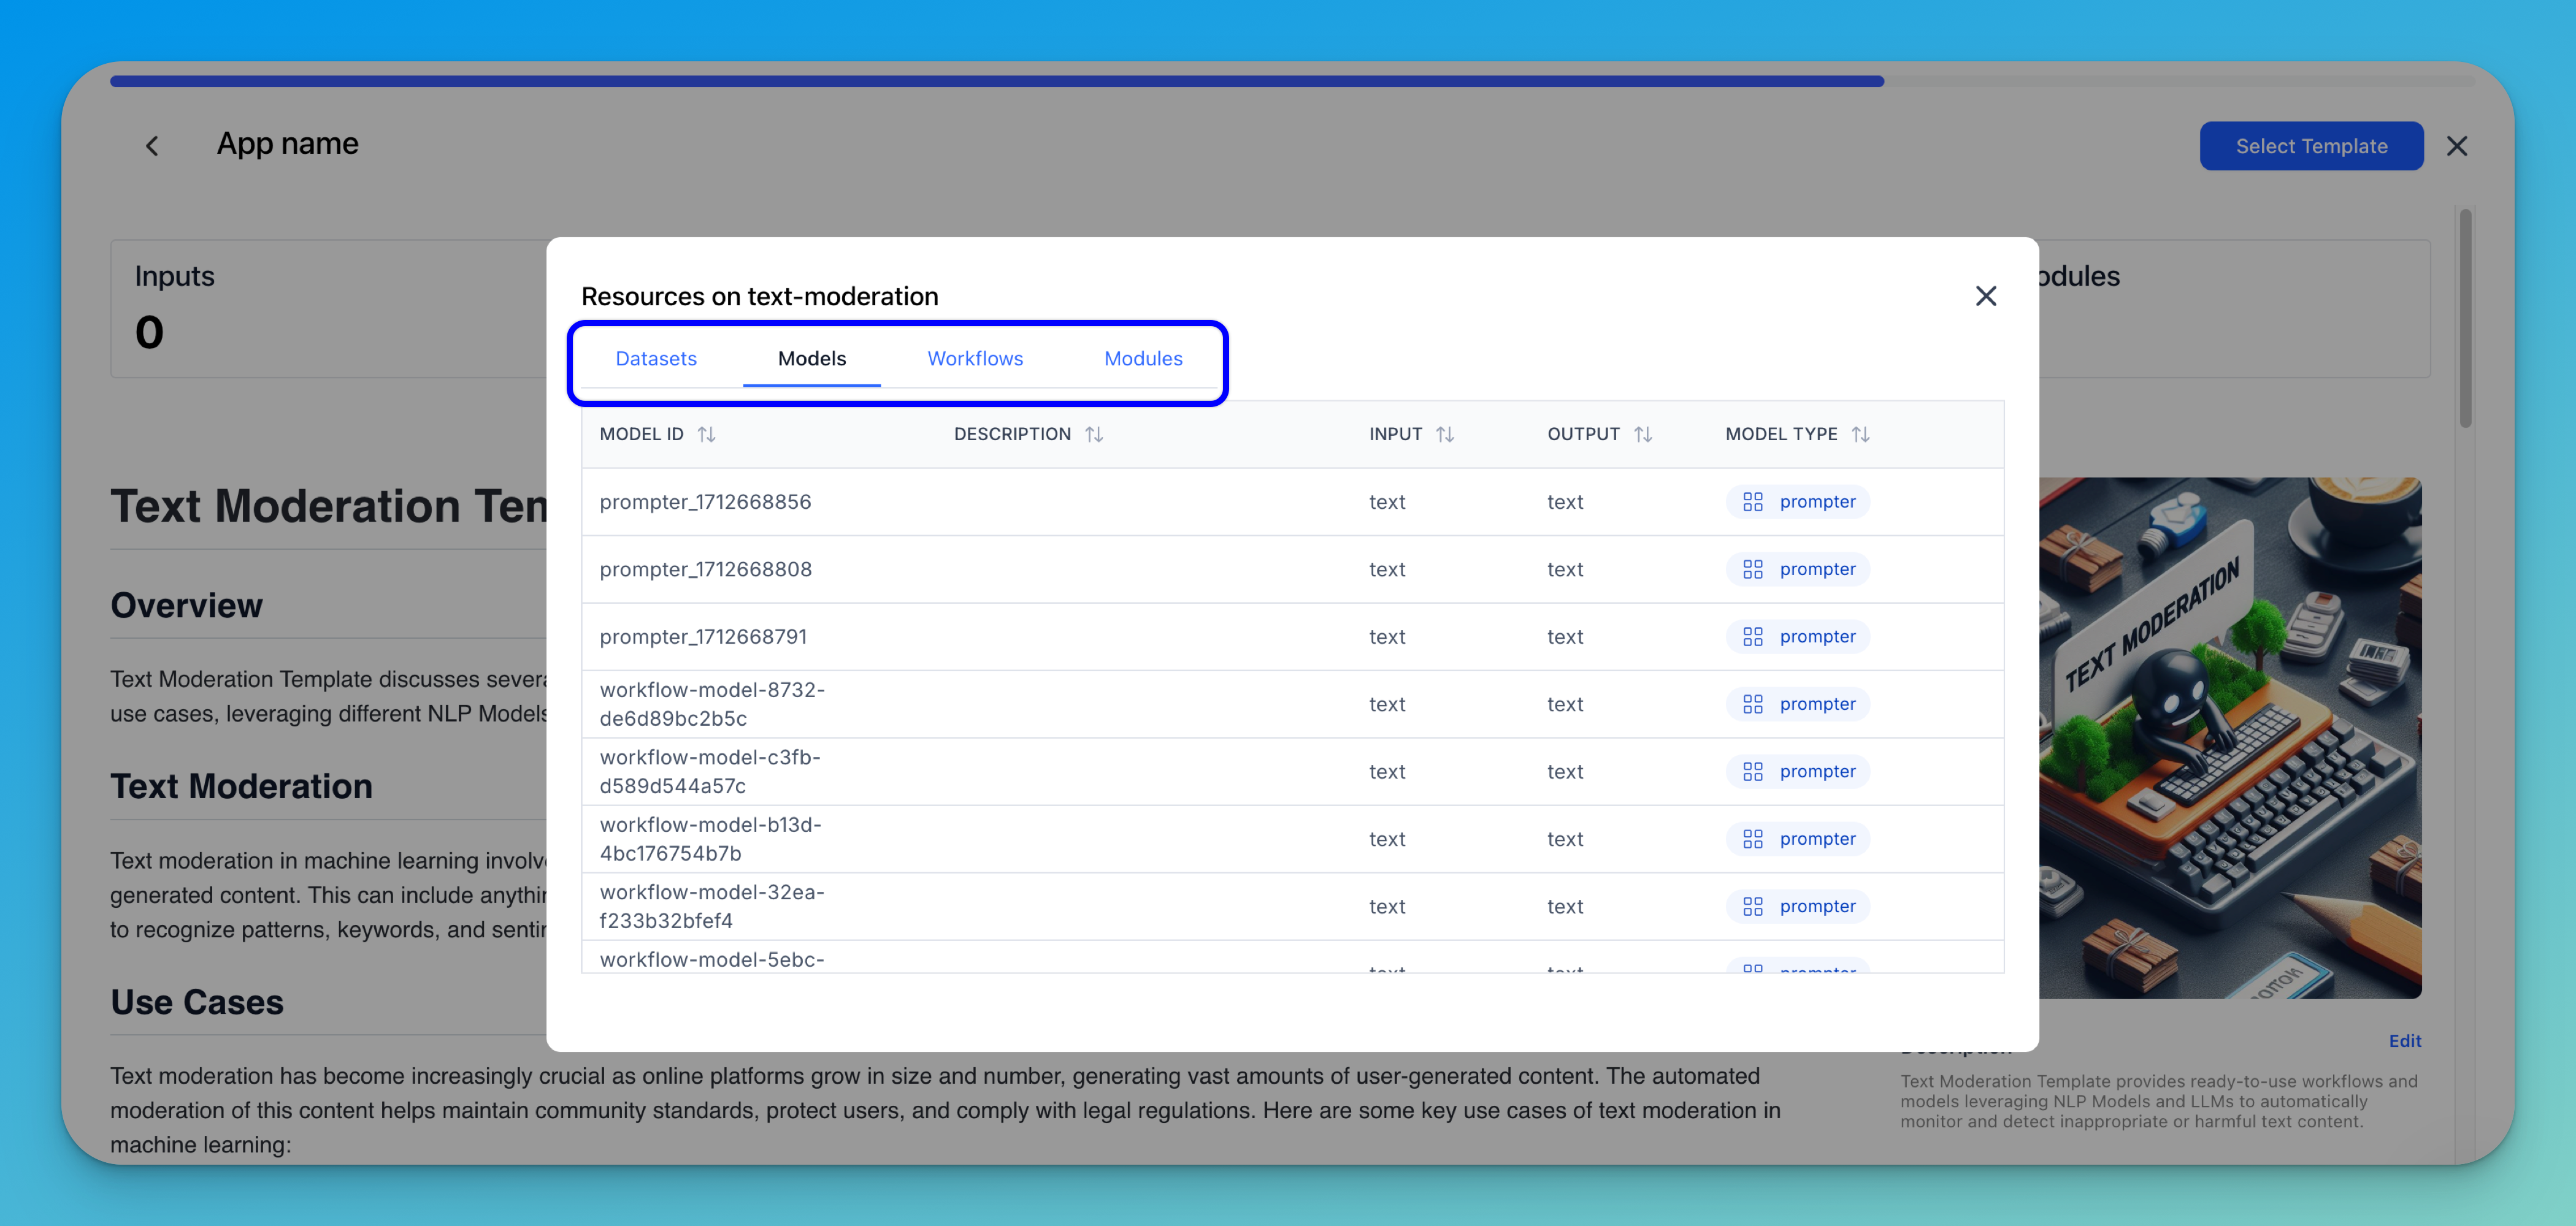Click the top progress bar
The height and width of the screenshot is (1226, 2576).
coord(996,81)
